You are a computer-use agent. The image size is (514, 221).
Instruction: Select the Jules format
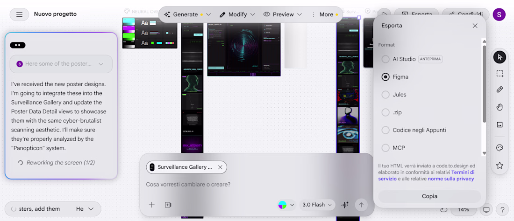click(385, 95)
